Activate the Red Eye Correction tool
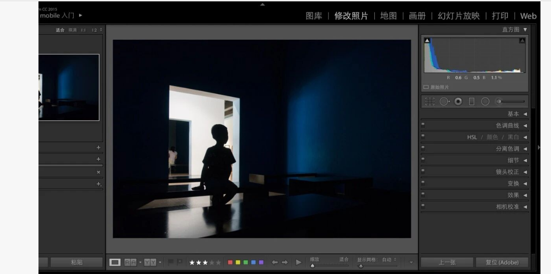The image size is (551, 274). coord(458,102)
